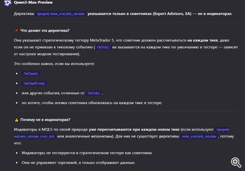Select the Qwen3-Max-Preview model name
This screenshot has width=245, height=171.
click(x=33, y=2)
